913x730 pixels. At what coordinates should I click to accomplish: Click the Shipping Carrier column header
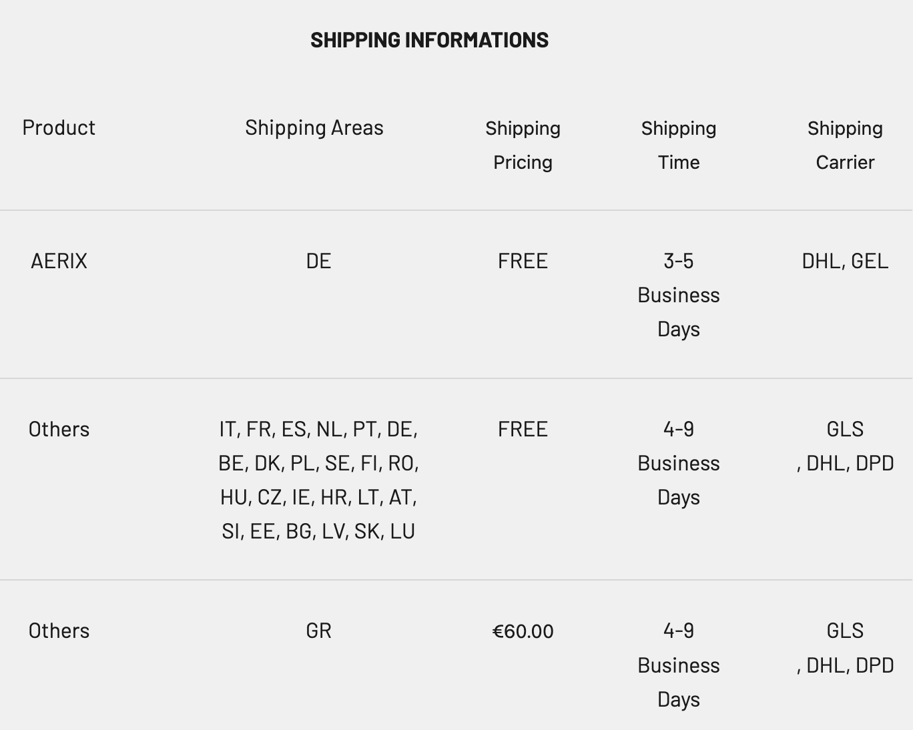pos(845,145)
